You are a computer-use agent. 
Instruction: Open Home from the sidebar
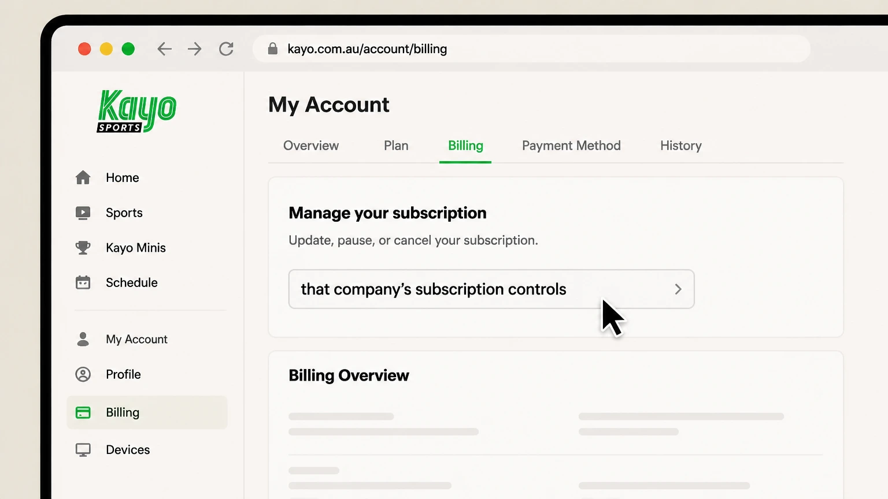coord(123,177)
